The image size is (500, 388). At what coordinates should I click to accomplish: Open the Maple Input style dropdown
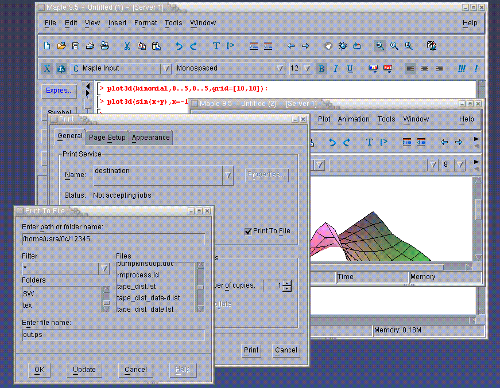click(x=166, y=68)
